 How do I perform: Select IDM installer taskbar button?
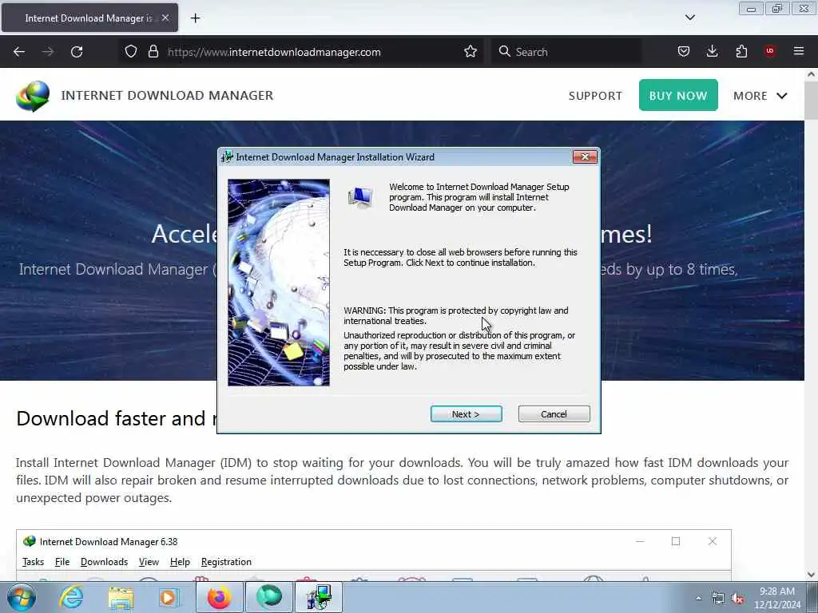[x=319, y=597]
